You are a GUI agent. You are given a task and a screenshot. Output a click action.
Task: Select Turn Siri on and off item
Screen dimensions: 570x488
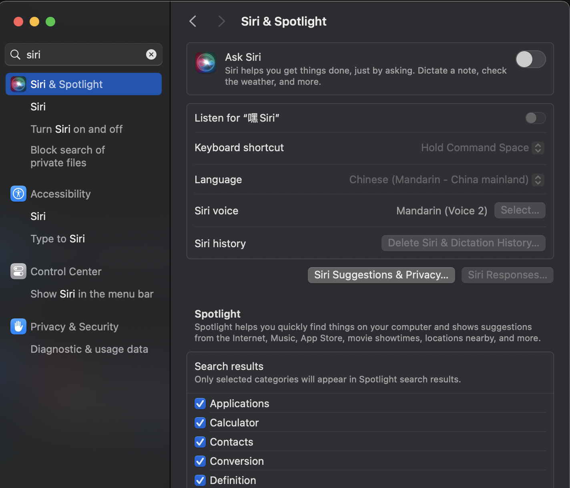[x=76, y=129]
